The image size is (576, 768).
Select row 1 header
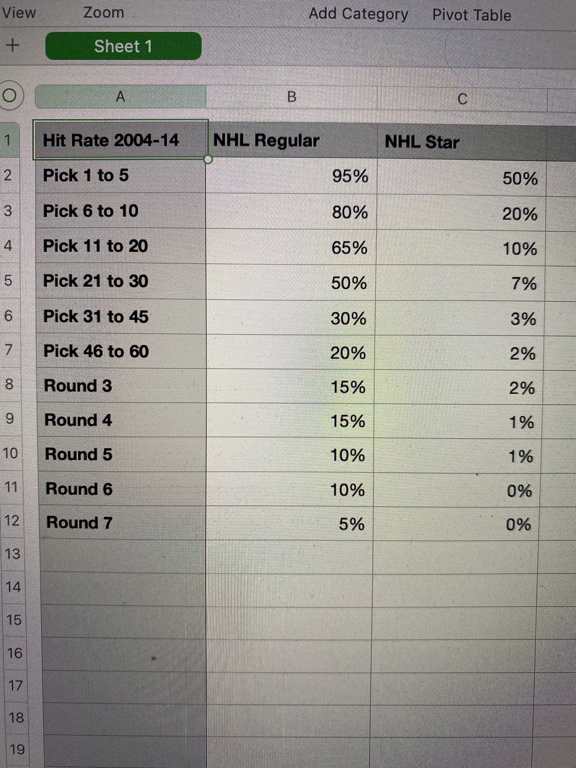8,140
